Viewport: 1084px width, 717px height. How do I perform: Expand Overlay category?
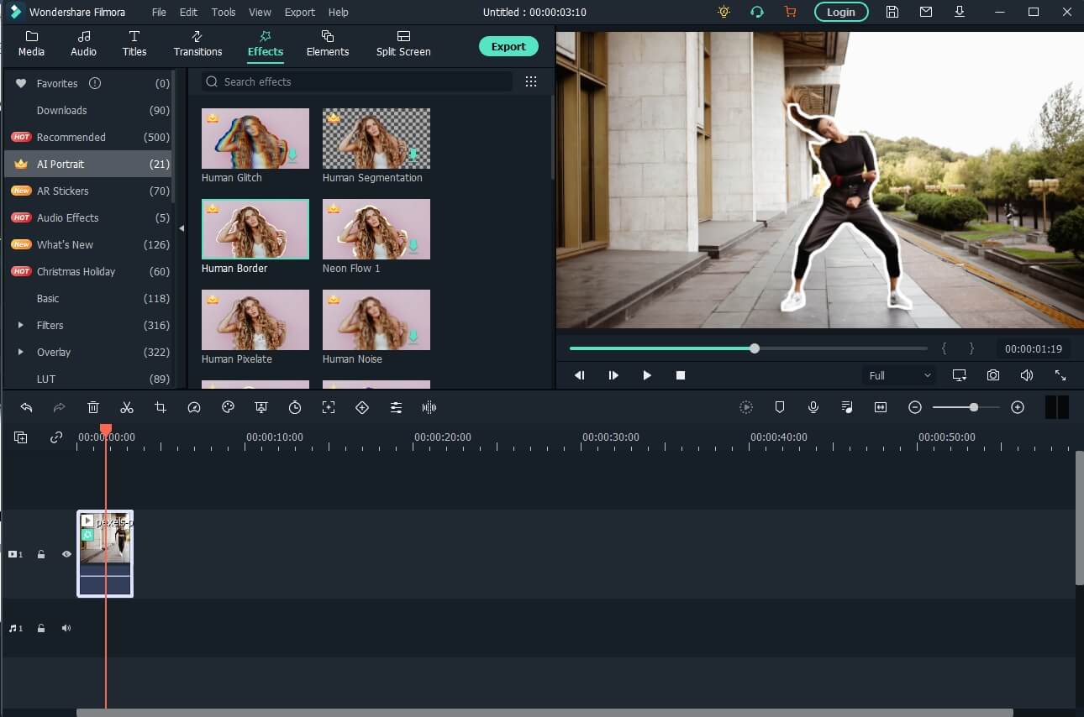(21, 352)
